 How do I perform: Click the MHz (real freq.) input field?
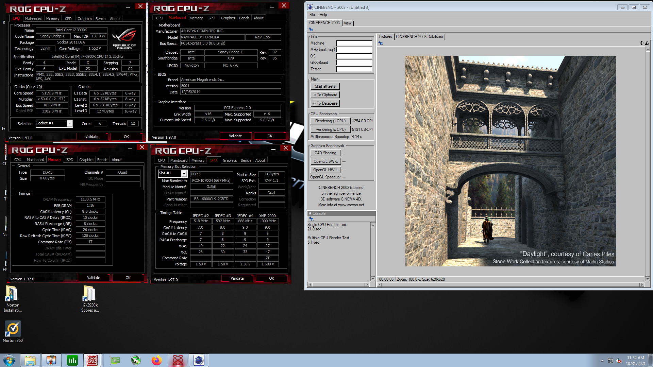point(354,50)
